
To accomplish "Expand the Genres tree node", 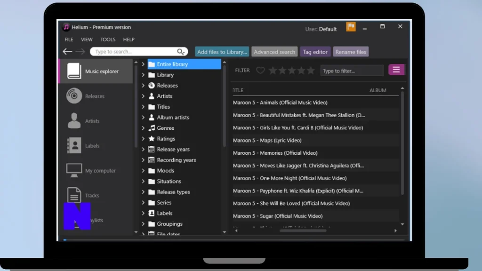I will (x=143, y=128).
